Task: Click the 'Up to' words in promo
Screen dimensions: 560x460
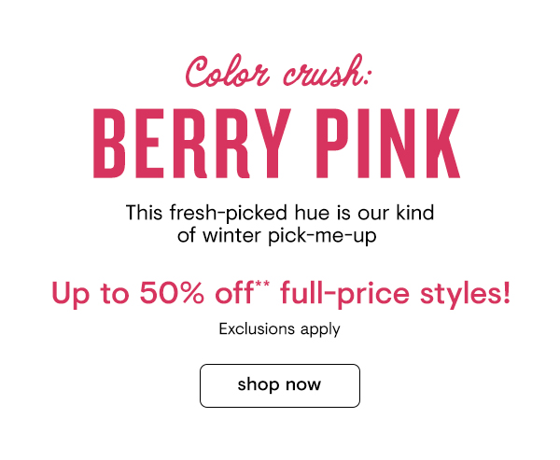Action: point(90,294)
